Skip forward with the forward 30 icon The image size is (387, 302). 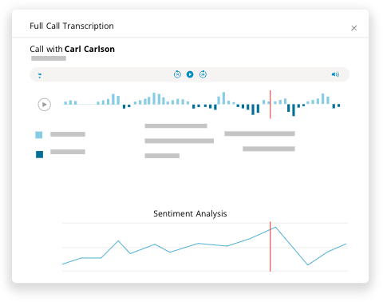coord(203,74)
